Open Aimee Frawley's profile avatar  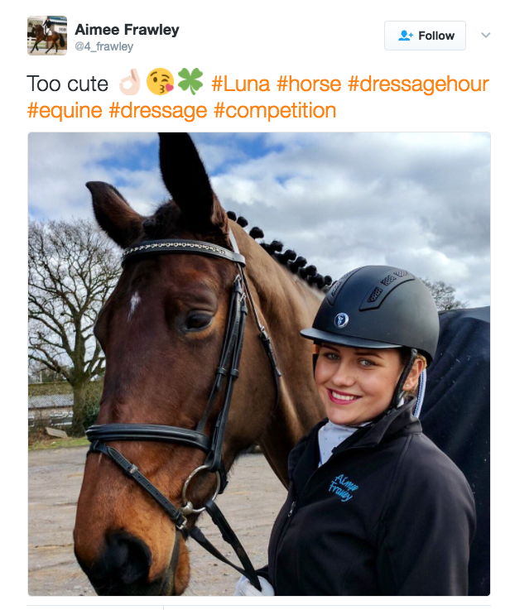point(47,36)
